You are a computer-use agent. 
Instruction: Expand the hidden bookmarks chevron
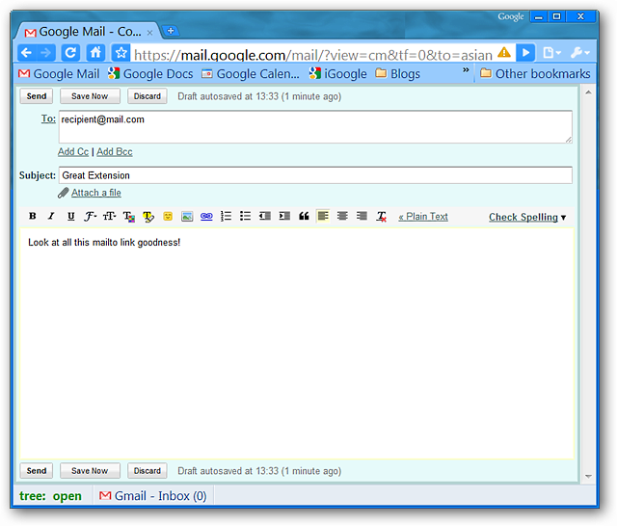[467, 72]
